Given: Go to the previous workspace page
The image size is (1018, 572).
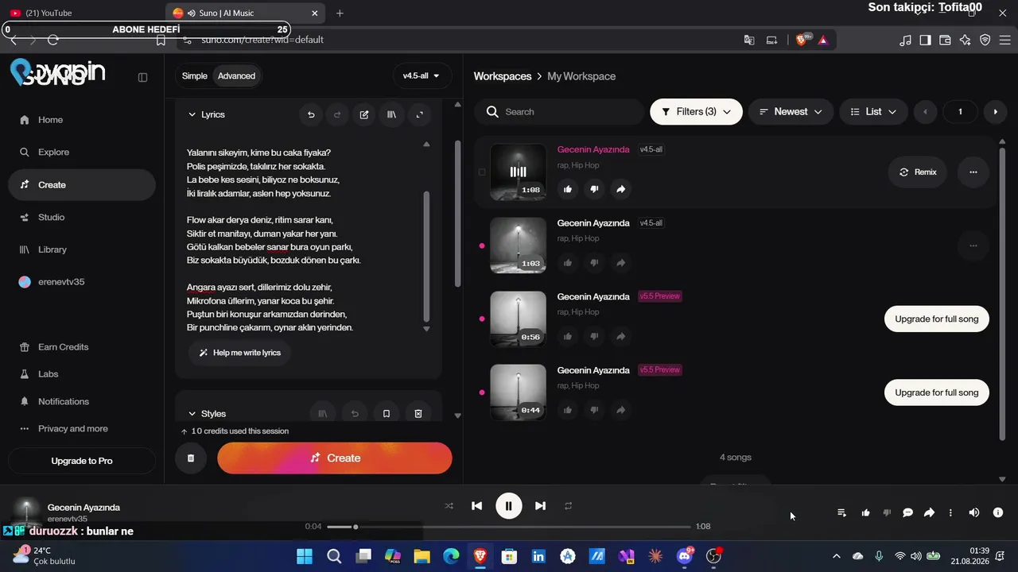Looking at the screenshot, I should point(925,112).
